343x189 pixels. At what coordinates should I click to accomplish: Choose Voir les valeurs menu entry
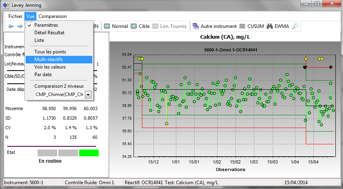[x=59, y=67]
